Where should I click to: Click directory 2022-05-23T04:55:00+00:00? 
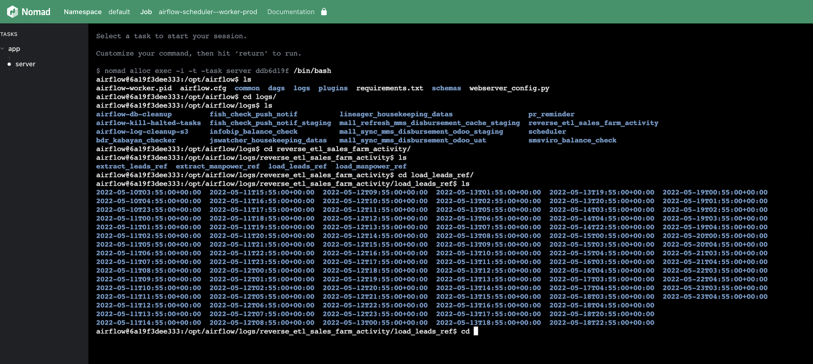coord(715,296)
